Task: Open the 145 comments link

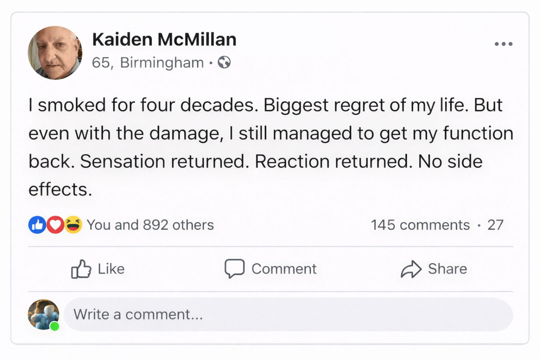Action: [420, 225]
